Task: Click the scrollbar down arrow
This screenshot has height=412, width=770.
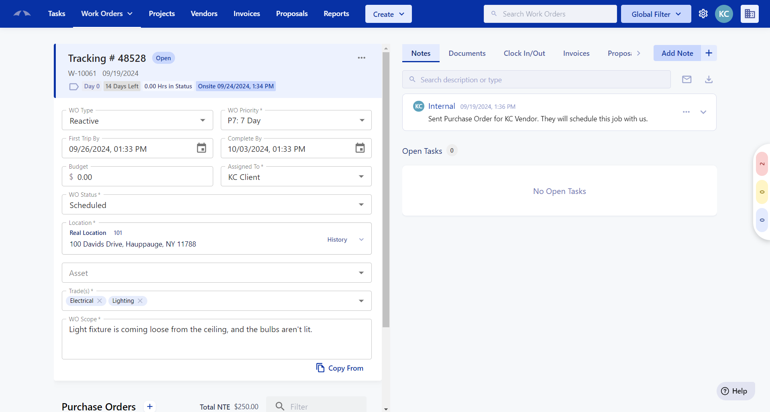Action: 386,409
